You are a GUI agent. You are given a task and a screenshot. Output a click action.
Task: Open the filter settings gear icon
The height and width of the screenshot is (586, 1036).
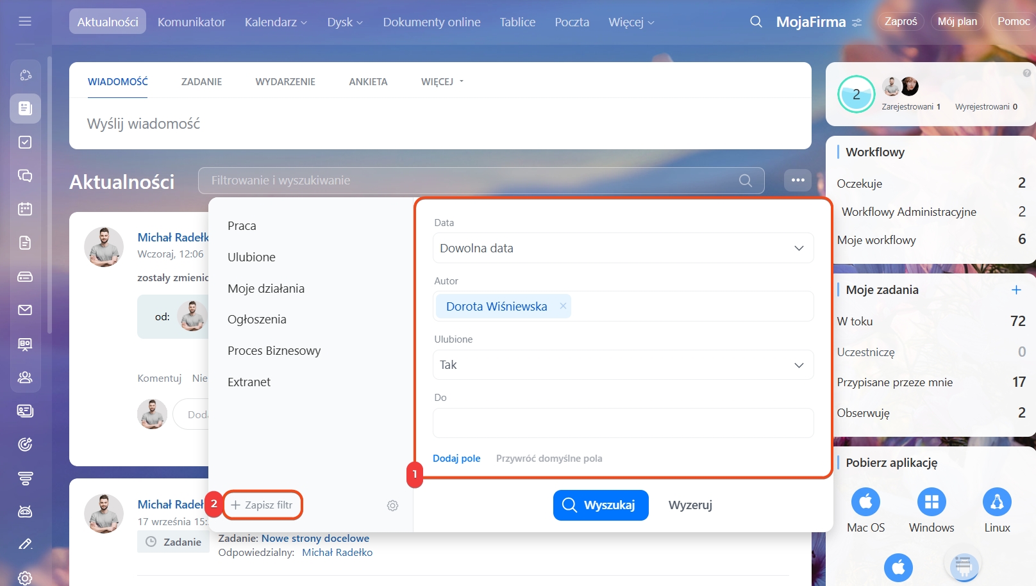click(392, 505)
